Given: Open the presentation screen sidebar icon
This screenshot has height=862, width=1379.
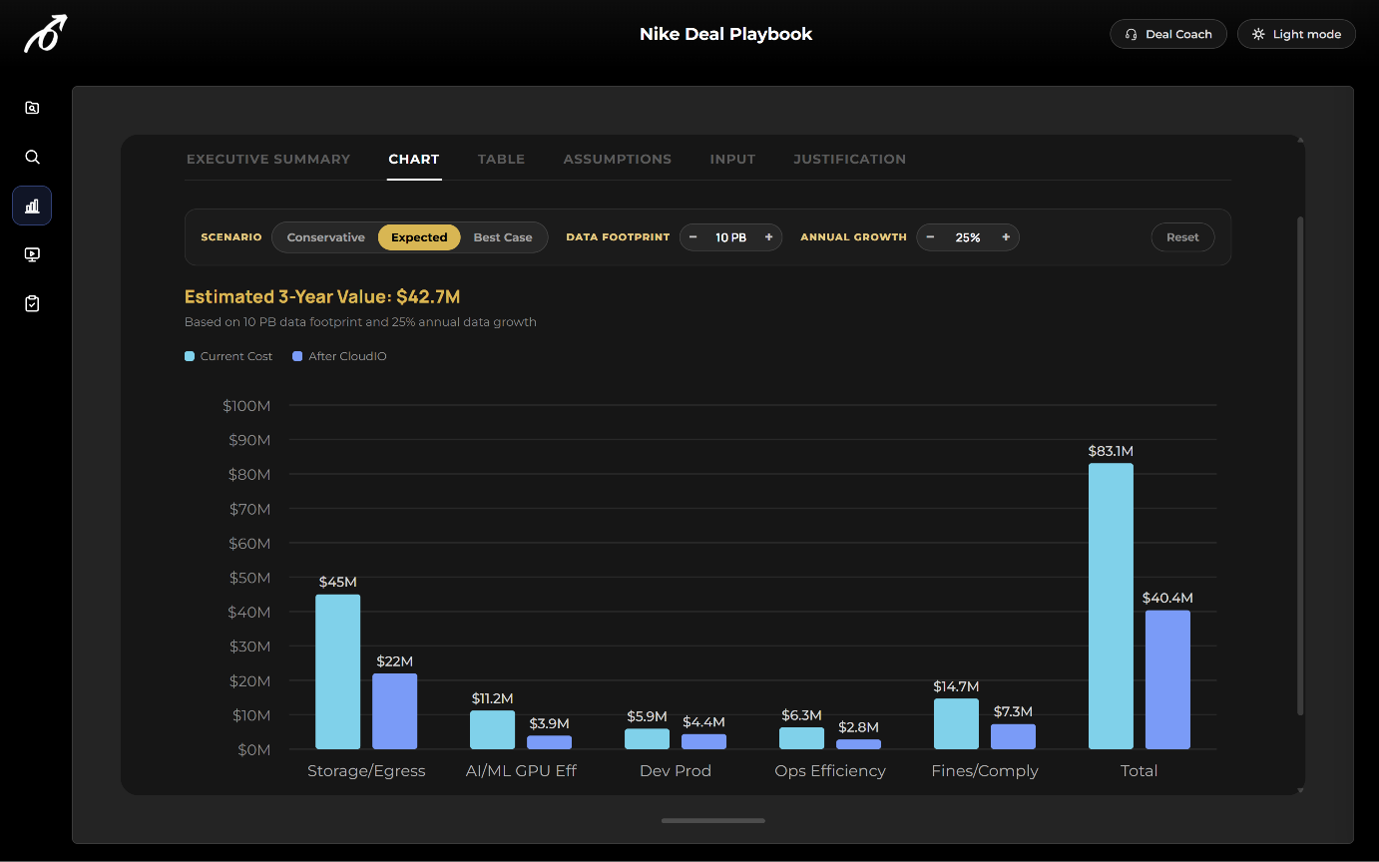Looking at the screenshot, I should (x=32, y=254).
